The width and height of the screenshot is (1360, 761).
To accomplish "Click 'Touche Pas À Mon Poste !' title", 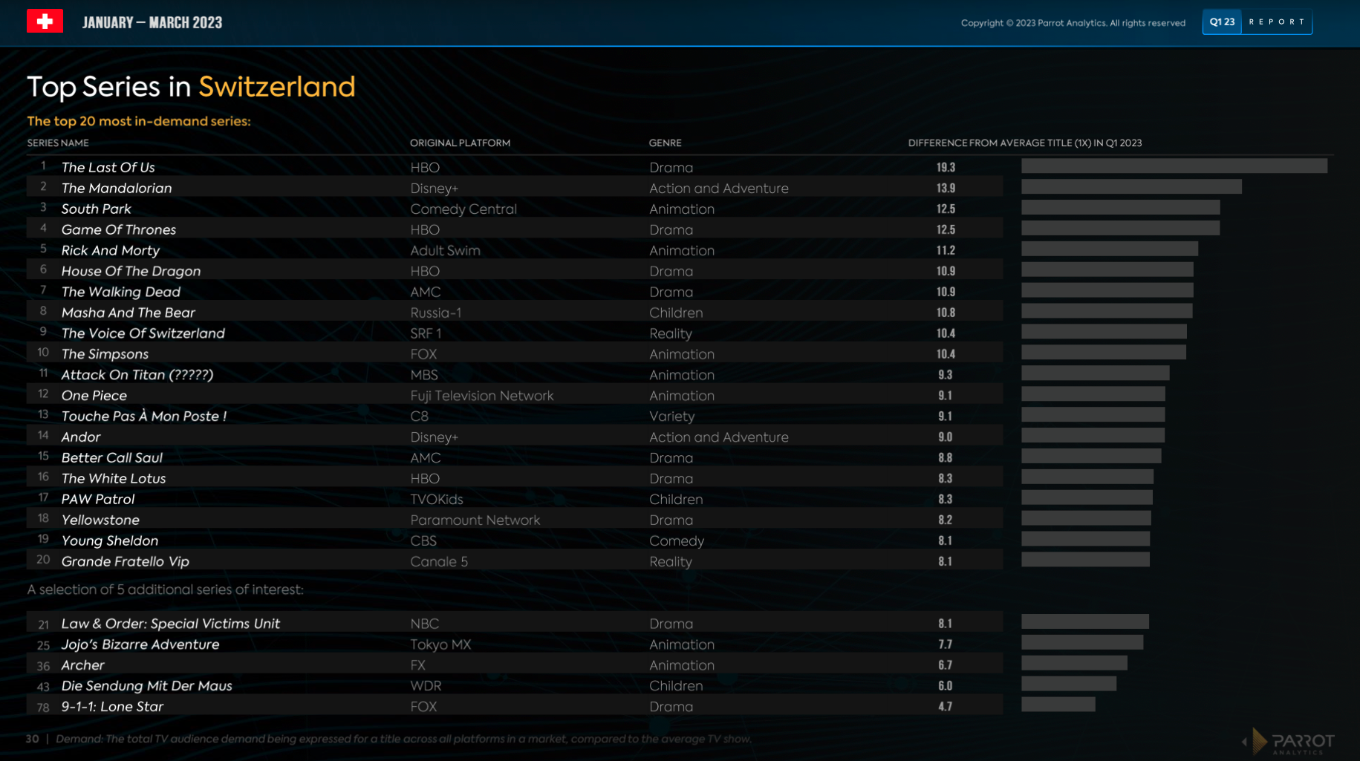I will [x=144, y=417].
